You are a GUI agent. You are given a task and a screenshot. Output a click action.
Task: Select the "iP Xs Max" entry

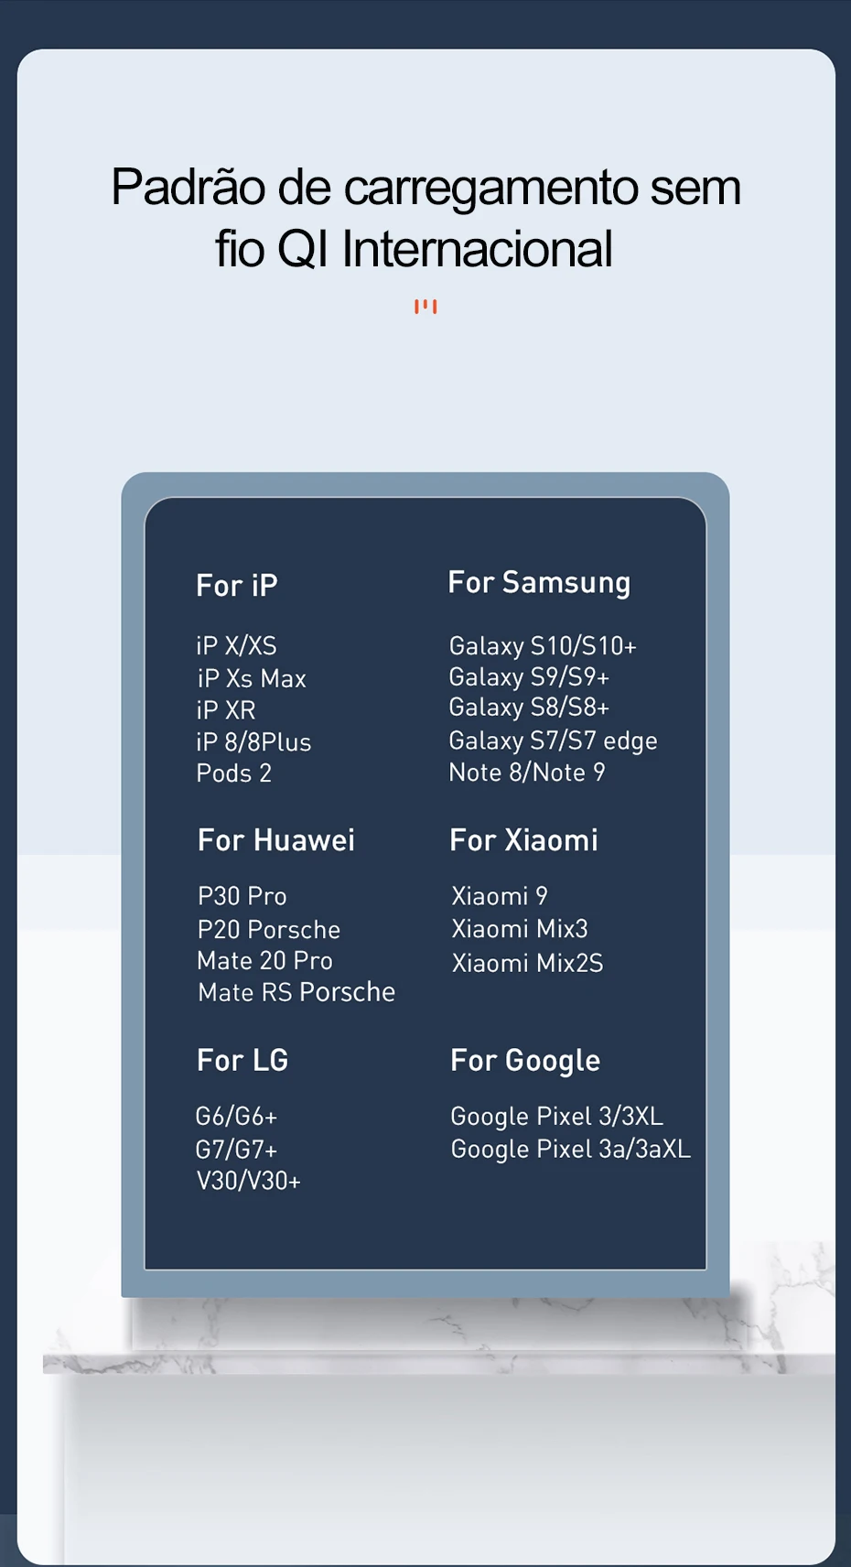click(252, 678)
